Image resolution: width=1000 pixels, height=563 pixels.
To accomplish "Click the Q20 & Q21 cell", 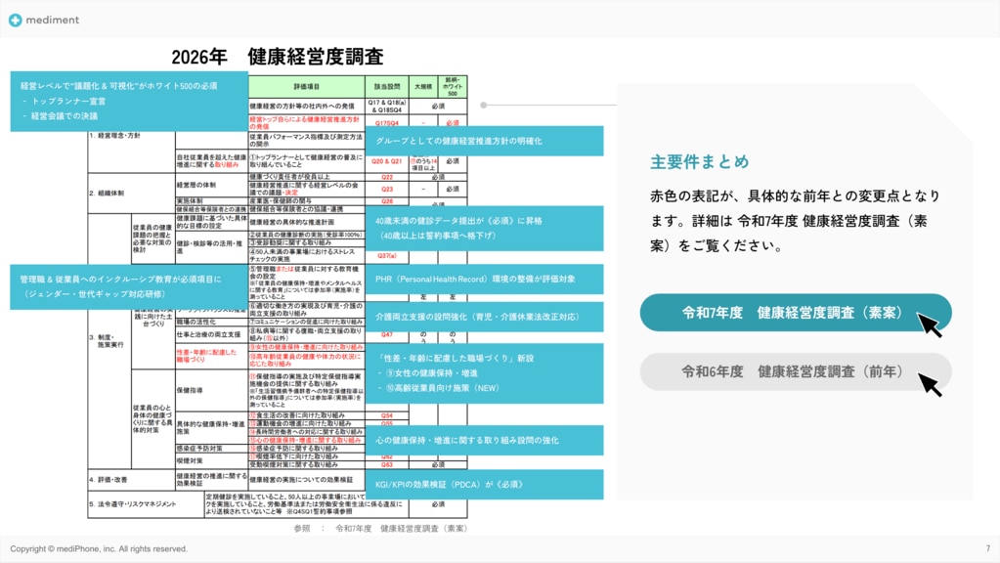I will tap(386, 162).
